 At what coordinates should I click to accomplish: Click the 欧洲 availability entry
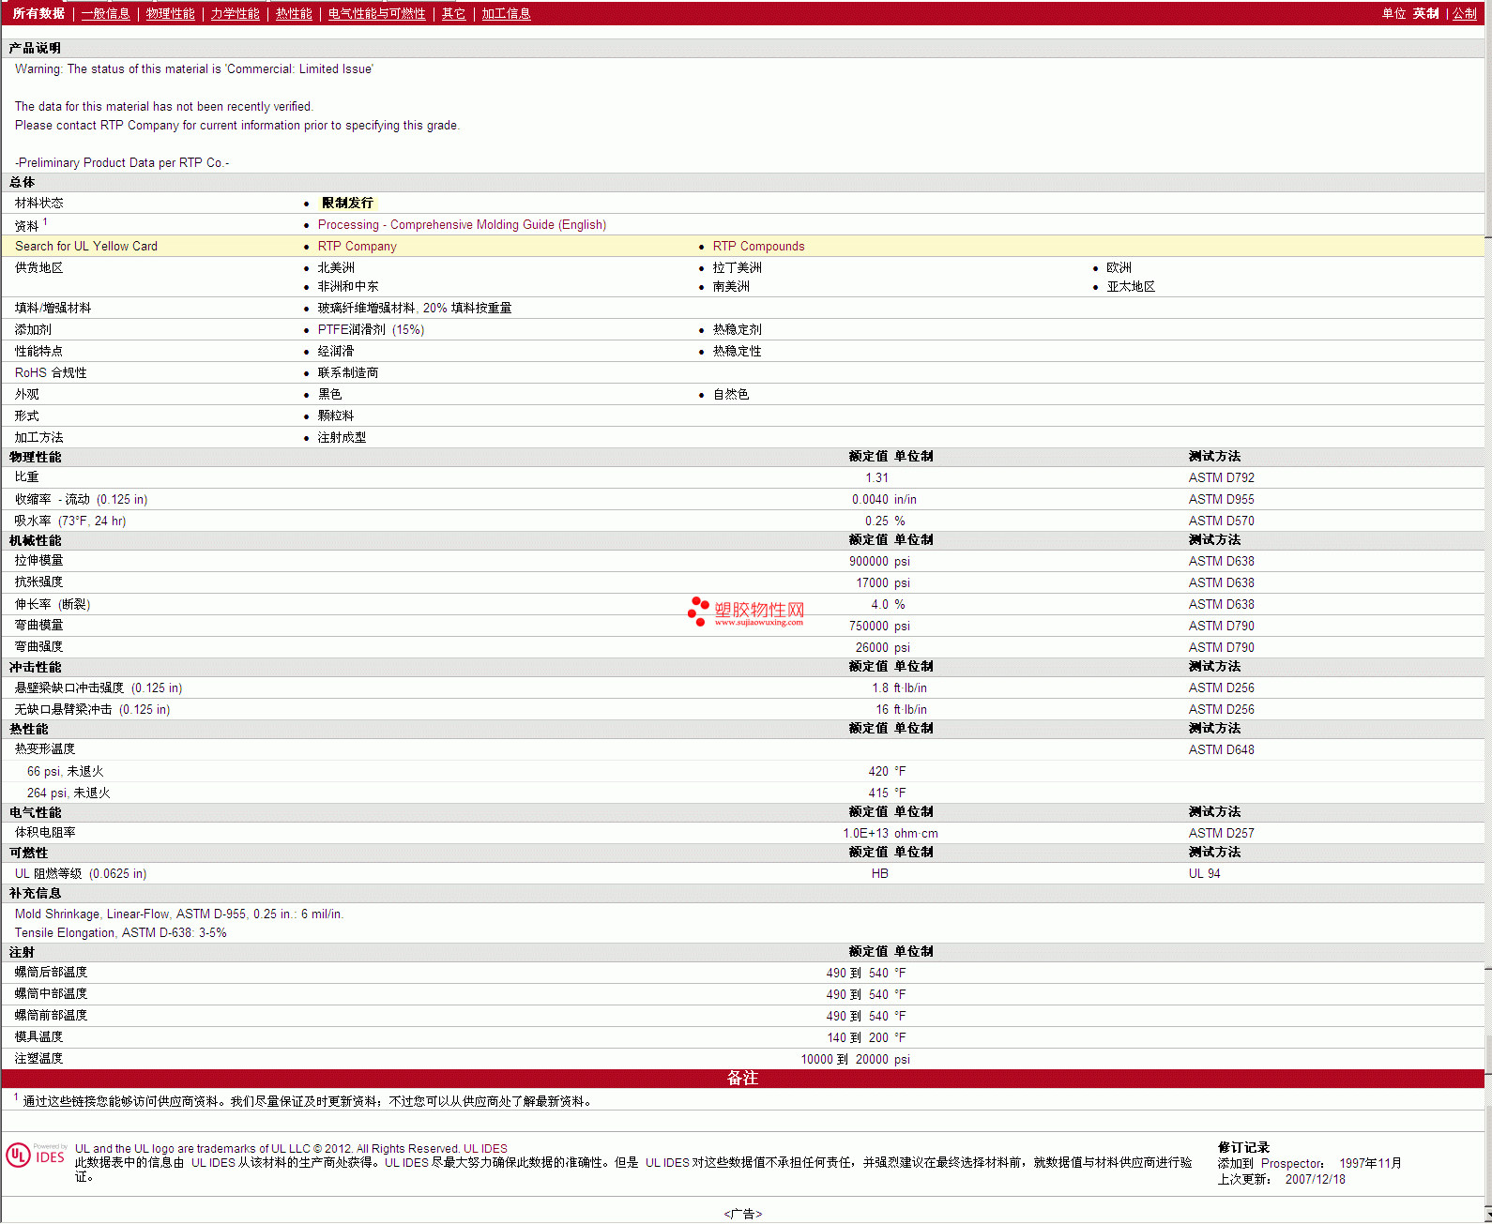1119,267
